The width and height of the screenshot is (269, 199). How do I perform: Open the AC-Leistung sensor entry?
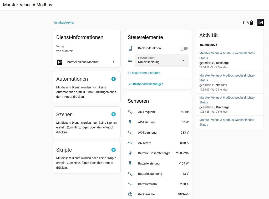click(x=158, y=122)
